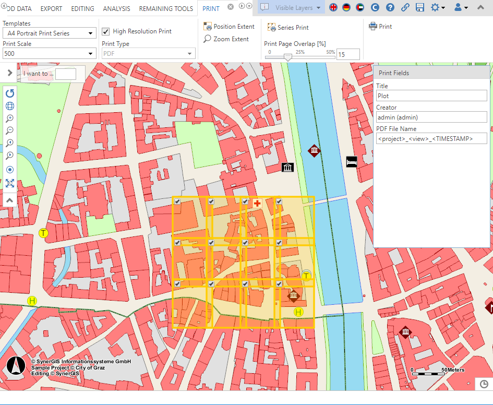
Task: Click the globe full extent icon
Action: coord(10,106)
